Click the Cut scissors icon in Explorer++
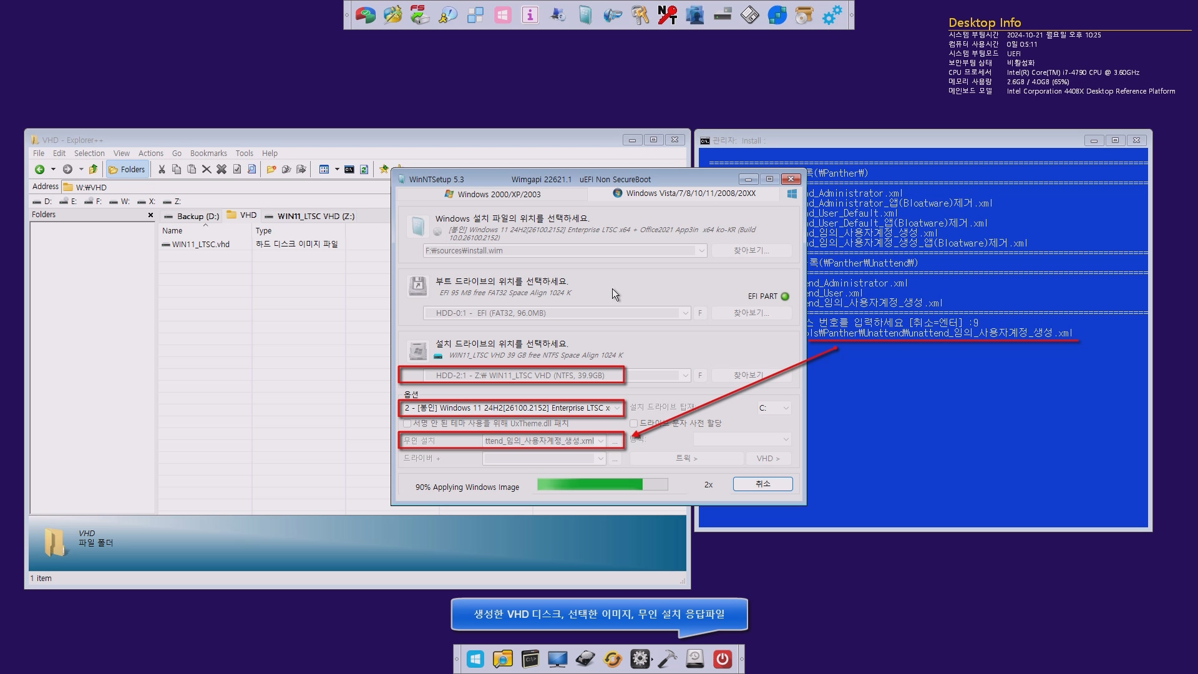The height and width of the screenshot is (674, 1198). (x=162, y=169)
